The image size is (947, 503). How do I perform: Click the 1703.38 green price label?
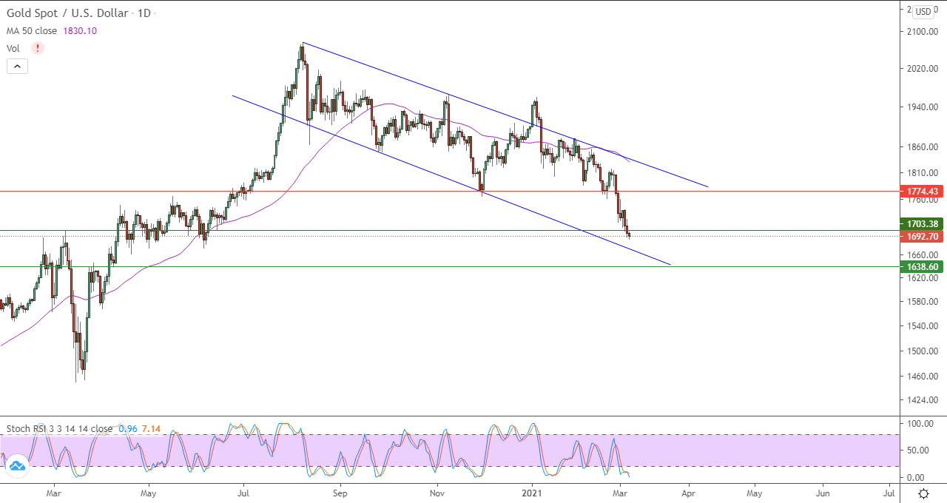(x=920, y=223)
